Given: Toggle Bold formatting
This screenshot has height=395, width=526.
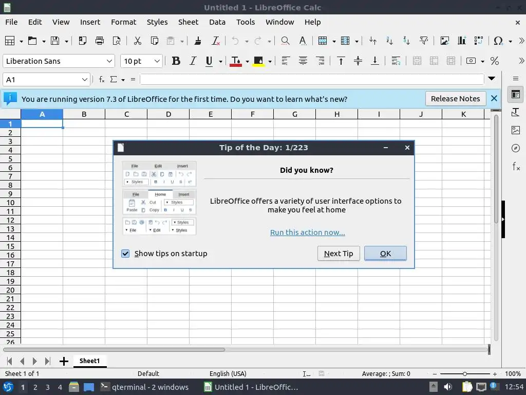Looking at the screenshot, I should (x=176, y=61).
